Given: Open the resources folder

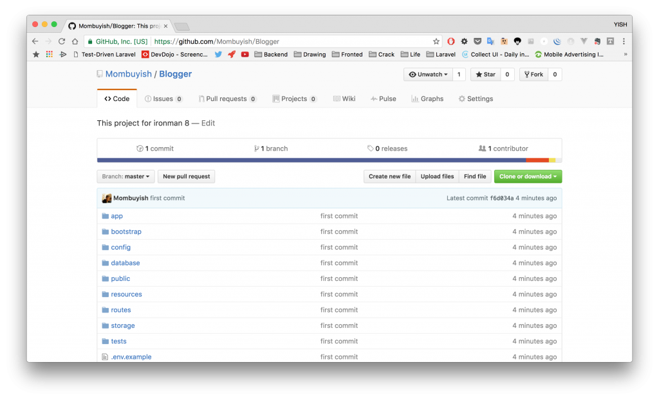Looking at the screenshot, I should coord(127,294).
